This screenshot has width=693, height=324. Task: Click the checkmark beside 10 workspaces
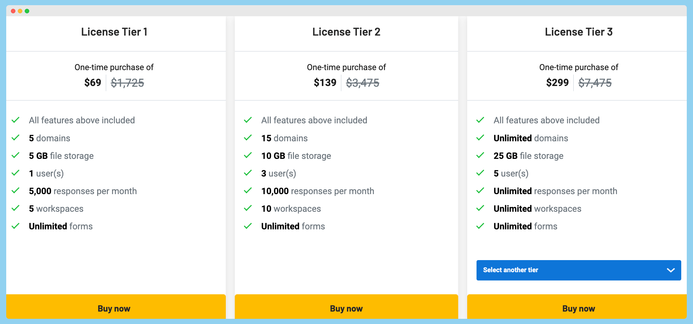click(x=248, y=208)
